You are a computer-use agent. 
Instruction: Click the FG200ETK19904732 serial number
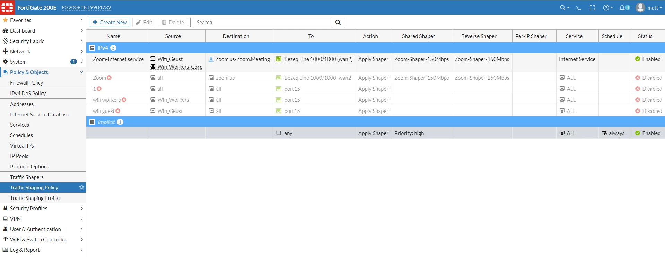pos(86,8)
